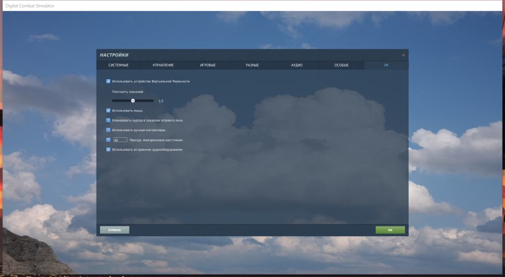
Task: Click the pixel density value 1.5
Action: 161,101
